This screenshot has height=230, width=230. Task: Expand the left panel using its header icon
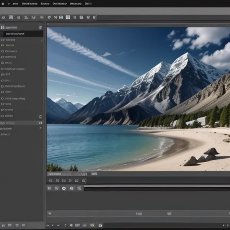point(3,28)
